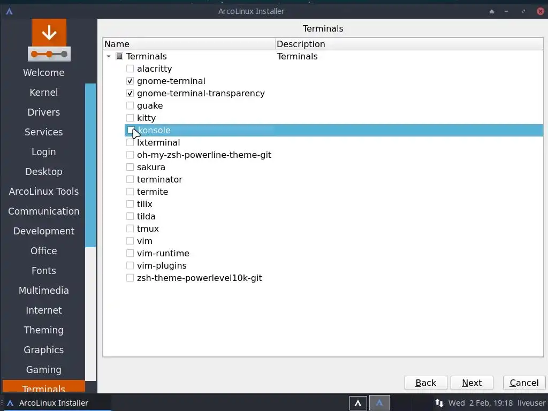Maximize the installer window
Screen dimensions: 548x411
[523, 12]
